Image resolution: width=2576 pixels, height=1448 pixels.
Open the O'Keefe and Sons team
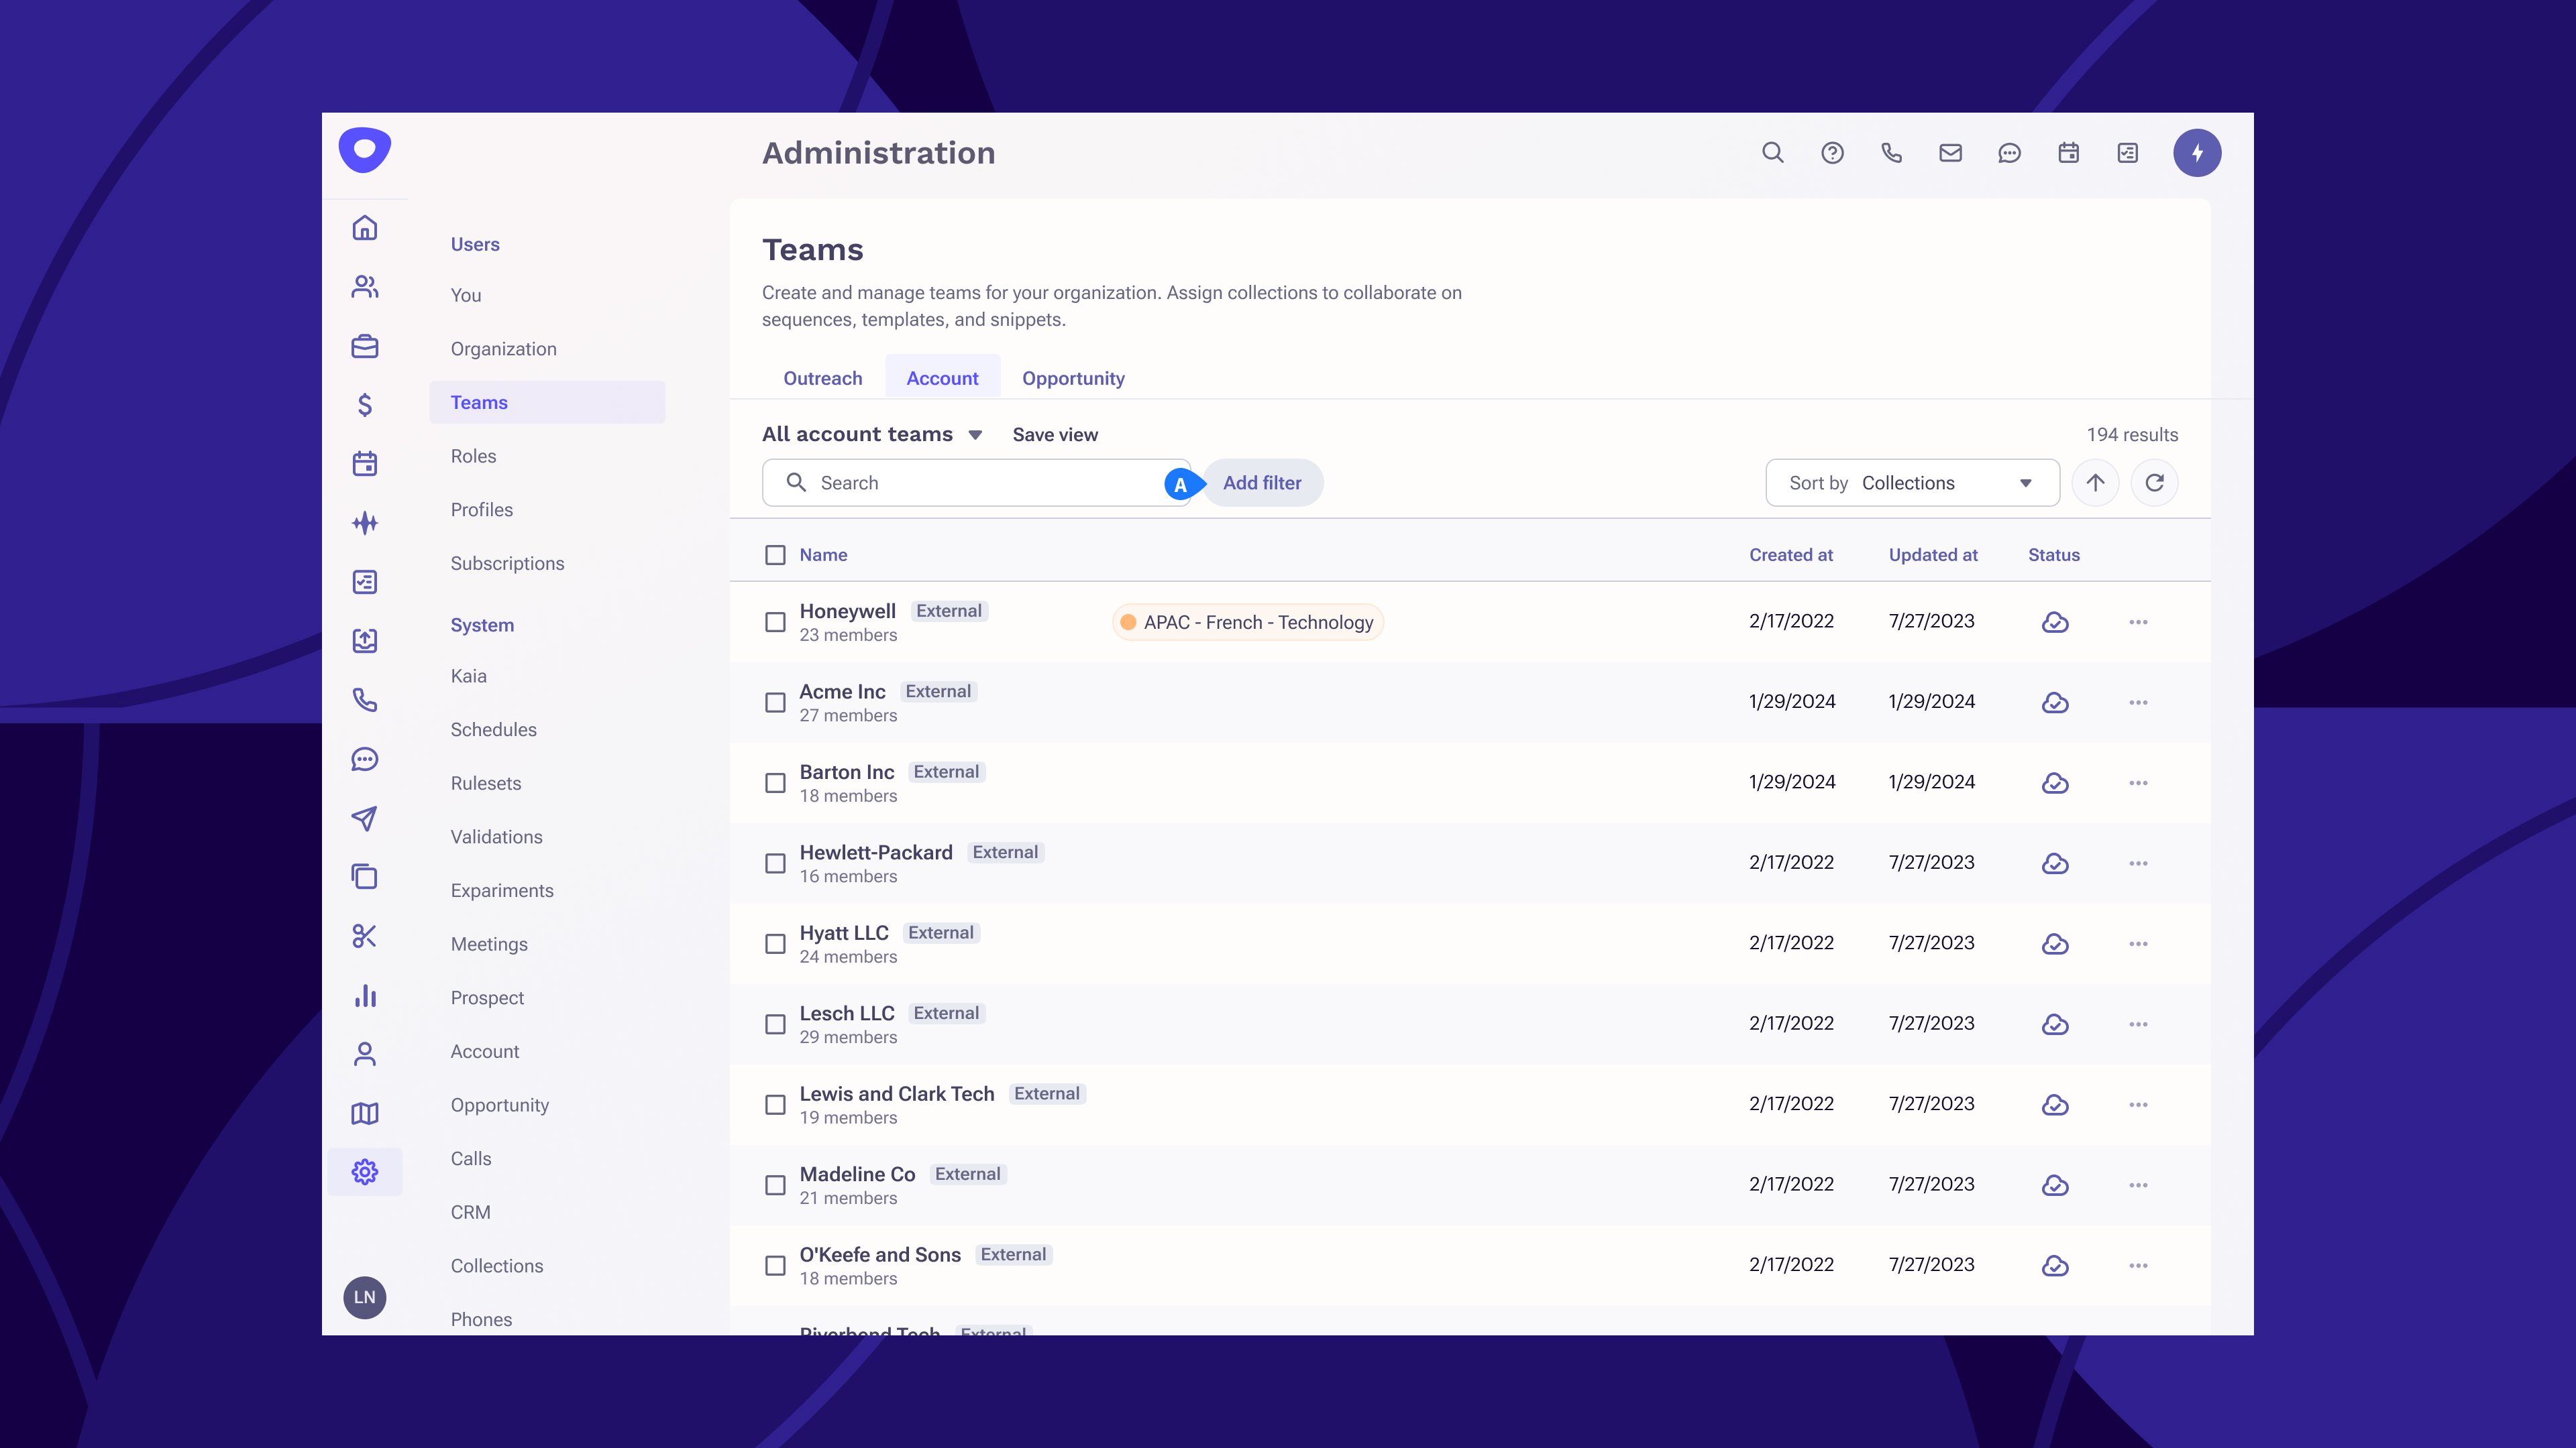(880, 1254)
